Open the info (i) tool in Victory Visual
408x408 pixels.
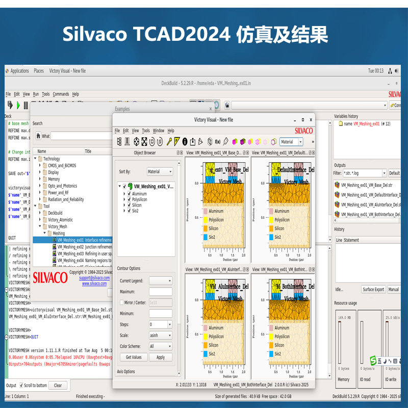pos(185,142)
